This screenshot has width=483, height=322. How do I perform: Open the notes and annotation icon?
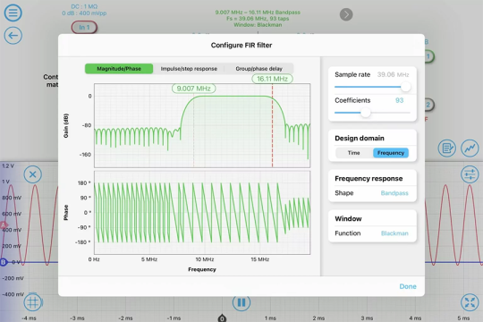coord(446,148)
